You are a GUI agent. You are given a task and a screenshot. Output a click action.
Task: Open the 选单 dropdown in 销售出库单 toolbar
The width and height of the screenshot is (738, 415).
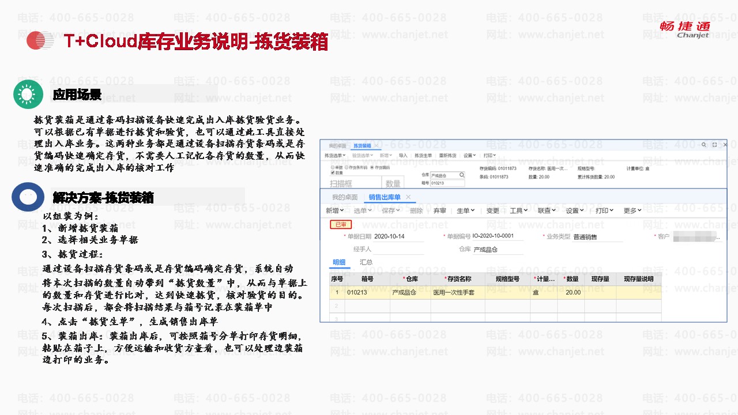click(363, 210)
